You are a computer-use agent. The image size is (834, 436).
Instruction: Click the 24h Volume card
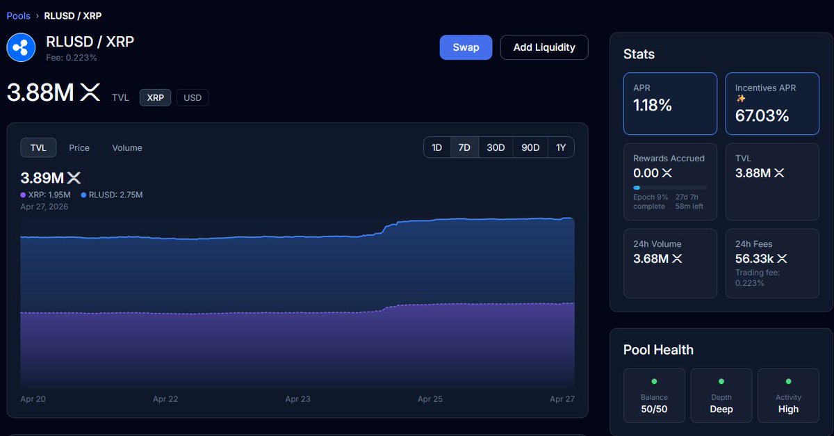click(x=670, y=264)
